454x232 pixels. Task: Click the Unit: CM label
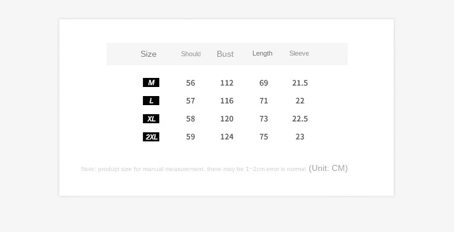tap(328, 168)
